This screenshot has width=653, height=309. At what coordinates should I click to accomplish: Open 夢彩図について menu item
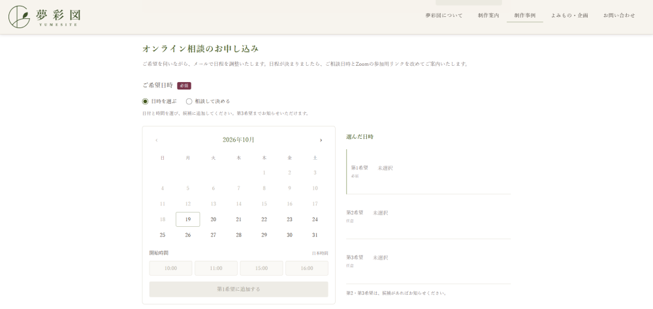point(444,16)
